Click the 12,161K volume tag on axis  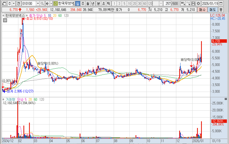(x=219, y=121)
